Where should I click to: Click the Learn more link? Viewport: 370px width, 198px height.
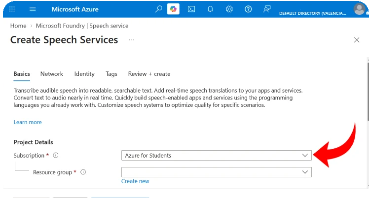(28, 122)
